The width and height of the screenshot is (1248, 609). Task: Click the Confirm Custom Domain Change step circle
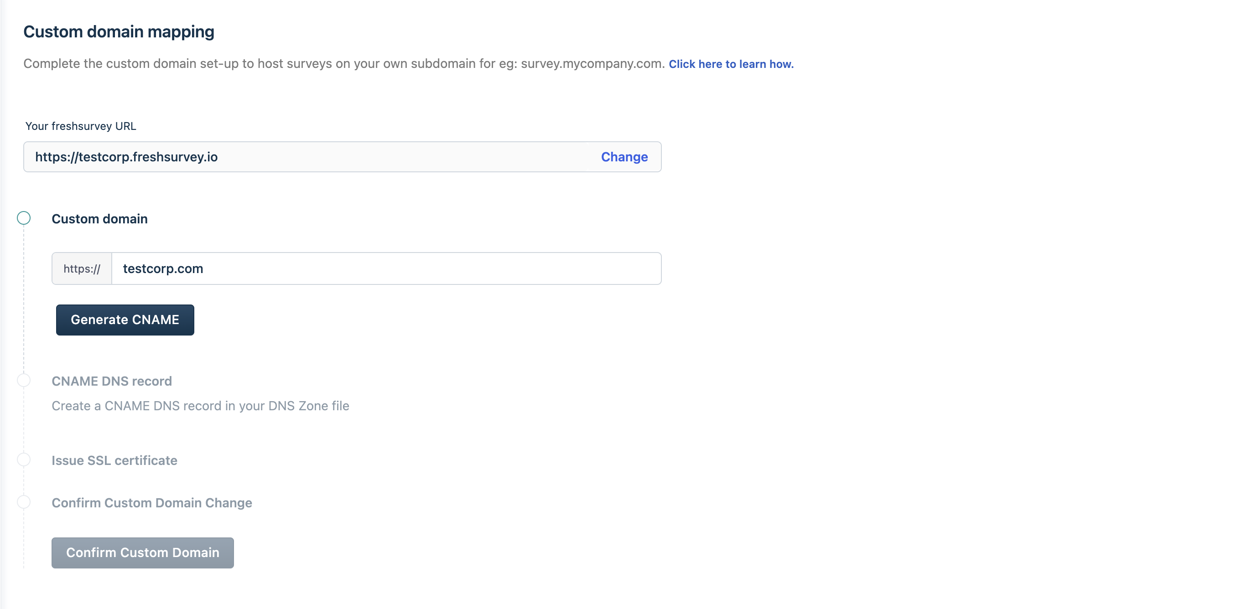(24, 502)
